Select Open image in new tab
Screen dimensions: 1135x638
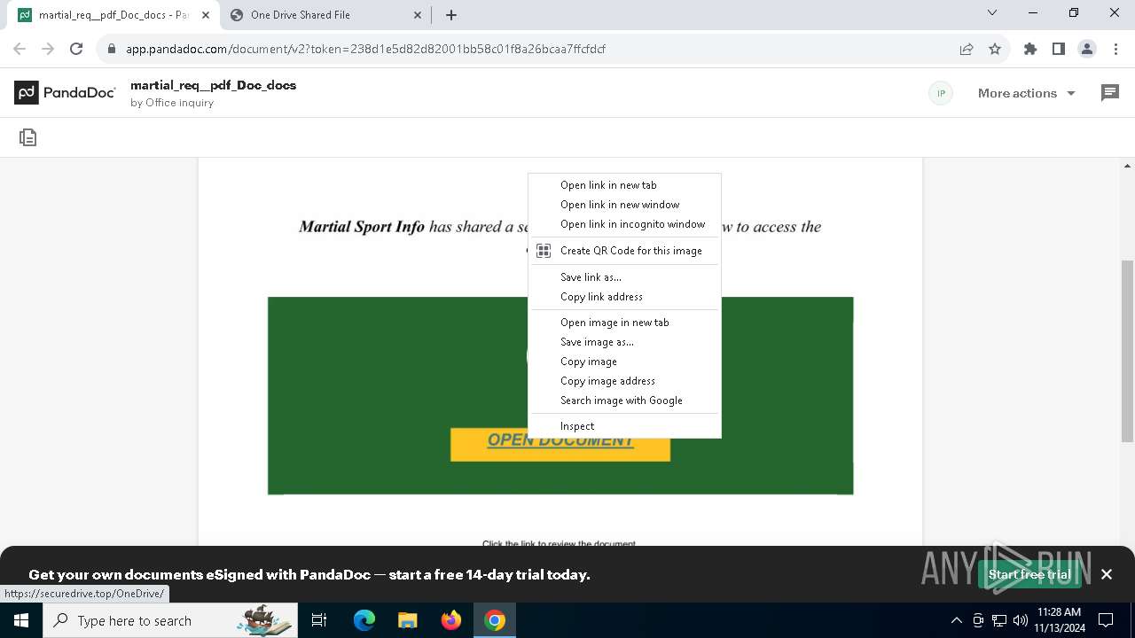(x=624, y=323)
